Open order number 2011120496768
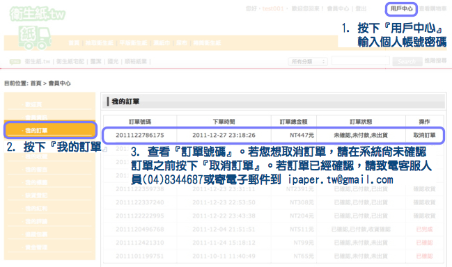This screenshot has width=452, height=267. [x=140, y=229]
